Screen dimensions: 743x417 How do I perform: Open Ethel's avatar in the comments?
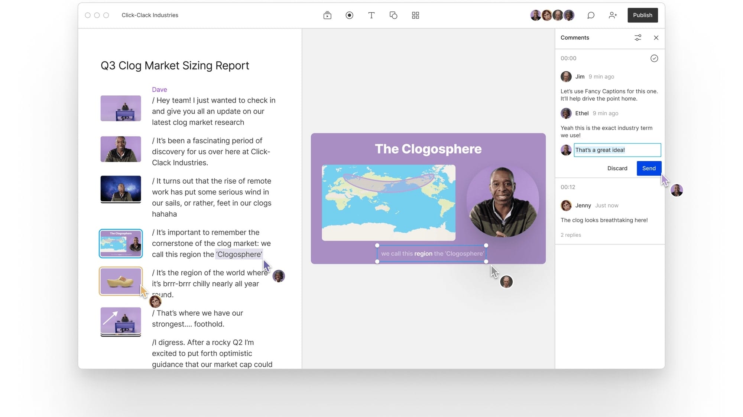566,113
